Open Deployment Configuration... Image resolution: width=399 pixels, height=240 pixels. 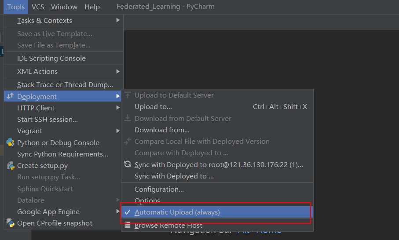point(217,189)
